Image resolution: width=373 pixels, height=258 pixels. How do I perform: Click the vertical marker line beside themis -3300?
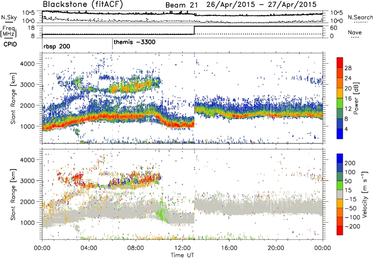(x=112, y=44)
